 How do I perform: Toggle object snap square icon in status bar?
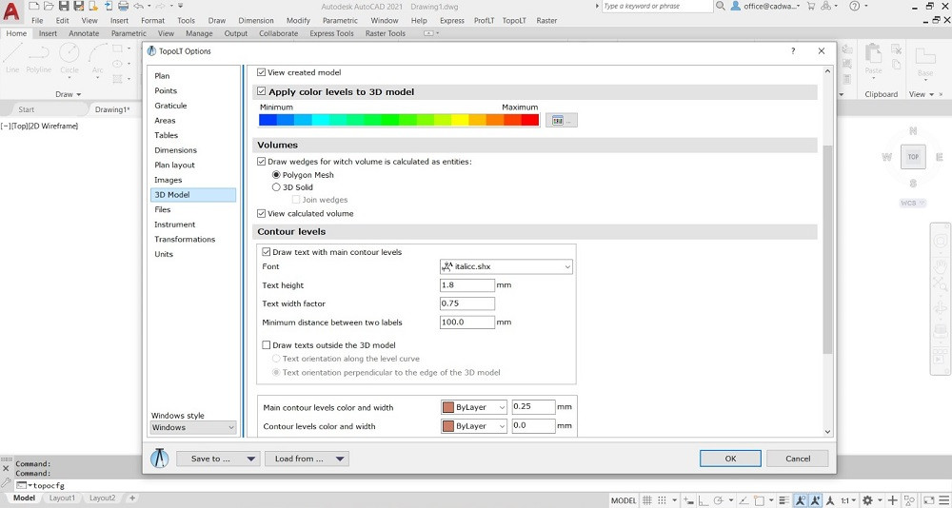click(759, 500)
